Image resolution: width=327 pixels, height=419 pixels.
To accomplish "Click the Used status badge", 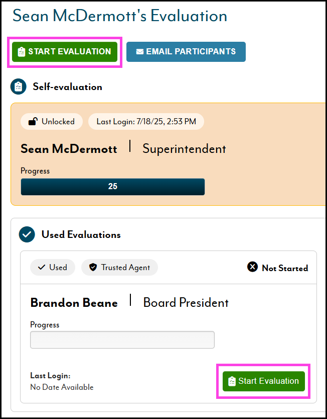I will 53,268.
